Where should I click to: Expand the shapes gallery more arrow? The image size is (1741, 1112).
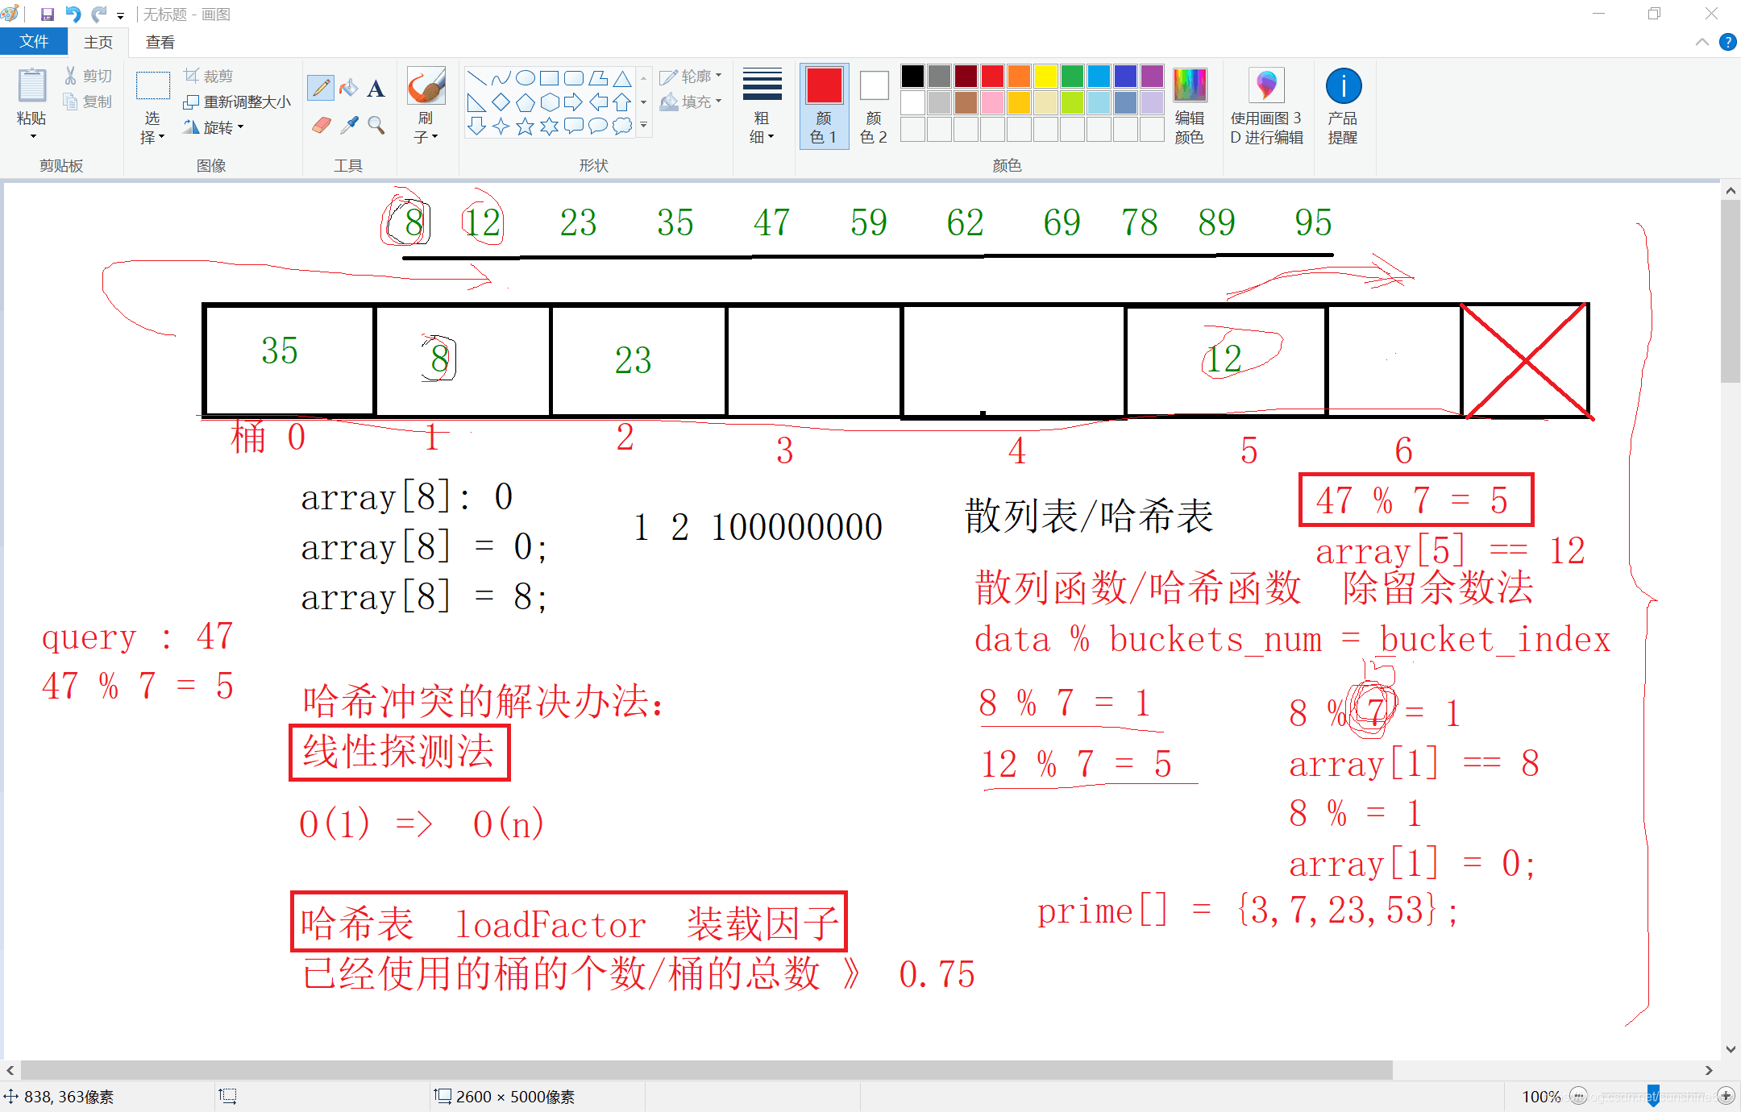click(x=643, y=126)
